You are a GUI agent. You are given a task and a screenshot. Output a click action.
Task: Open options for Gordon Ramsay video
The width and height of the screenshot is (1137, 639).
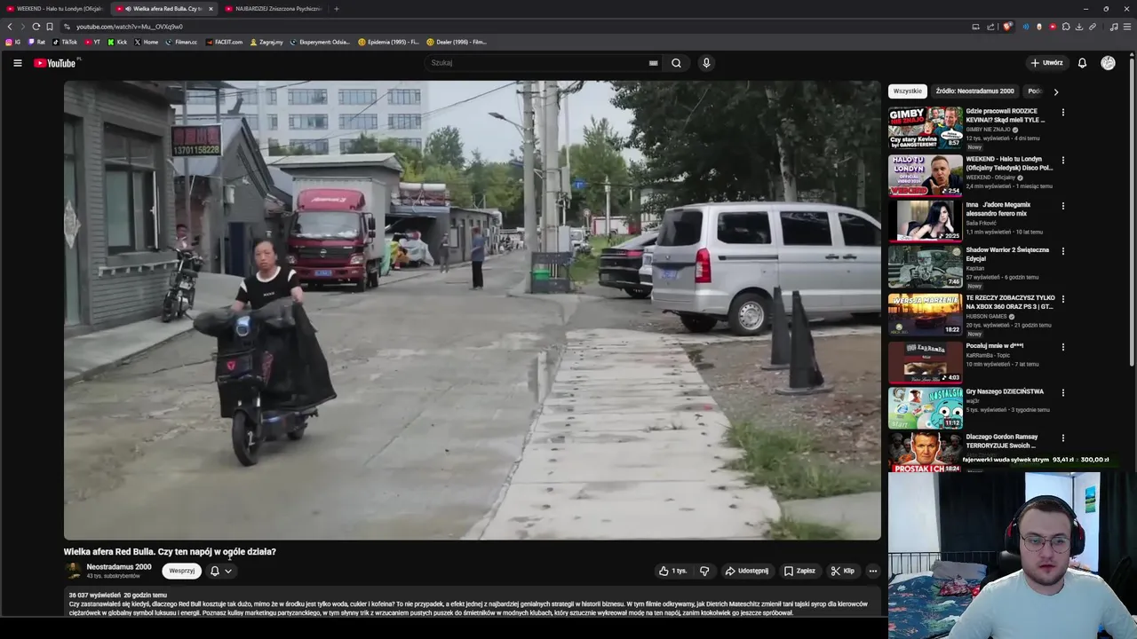point(1062,438)
